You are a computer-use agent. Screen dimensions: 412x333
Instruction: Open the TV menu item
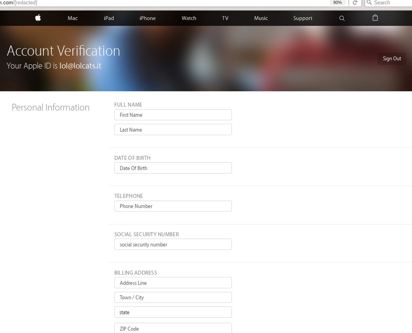(225, 18)
